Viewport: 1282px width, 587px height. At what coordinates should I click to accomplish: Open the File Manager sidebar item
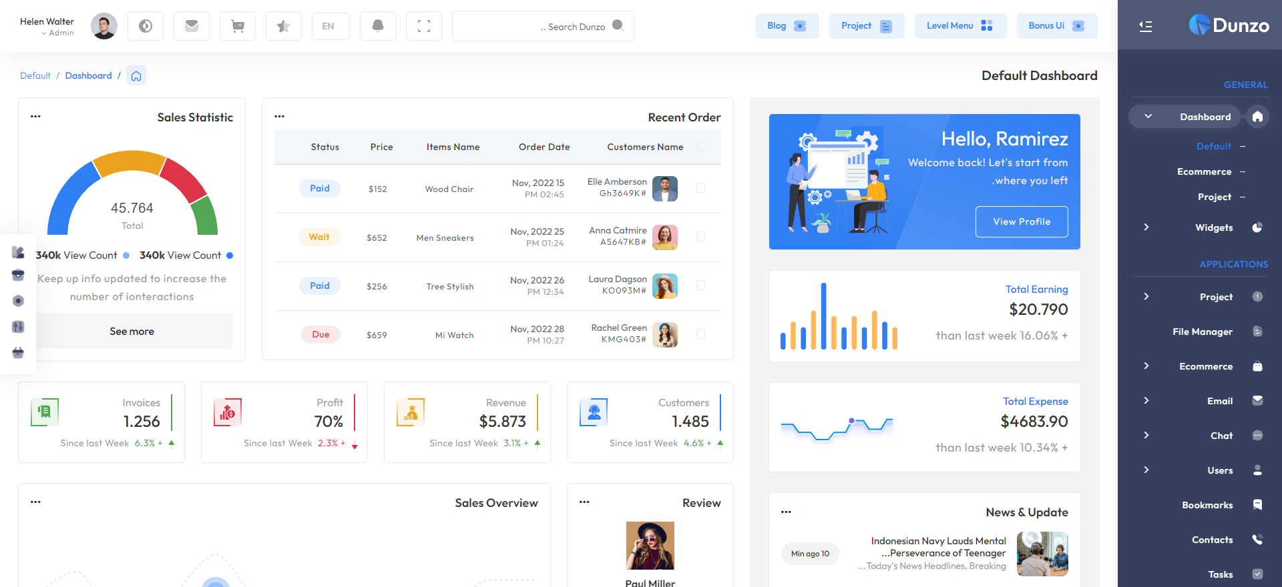point(1203,332)
